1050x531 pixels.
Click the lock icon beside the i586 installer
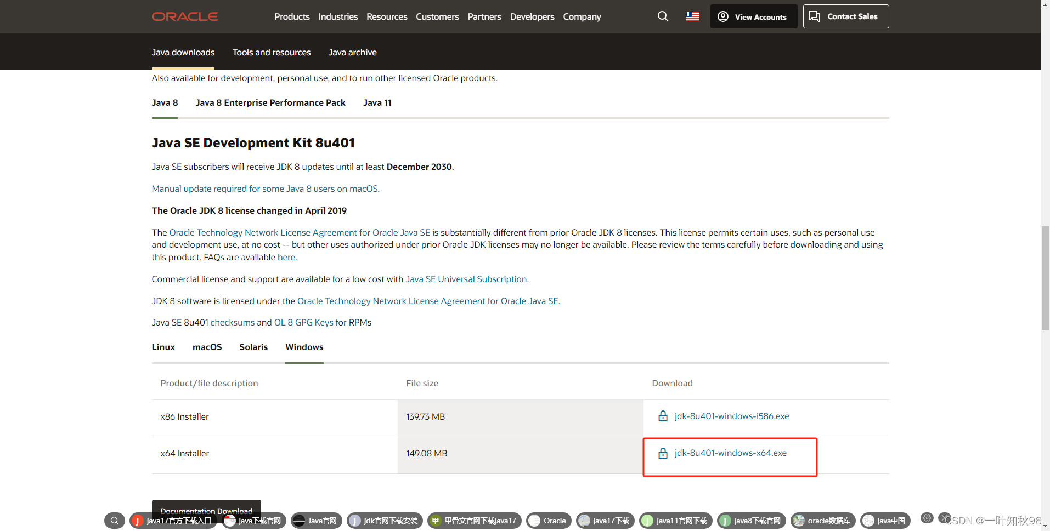point(663,416)
